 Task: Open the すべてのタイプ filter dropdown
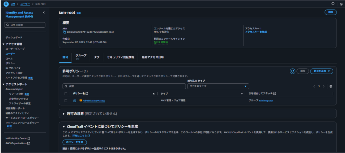218,86
